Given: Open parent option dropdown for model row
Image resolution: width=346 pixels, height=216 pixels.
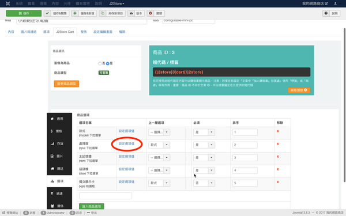Looking at the screenshot, I should point(159,132).
